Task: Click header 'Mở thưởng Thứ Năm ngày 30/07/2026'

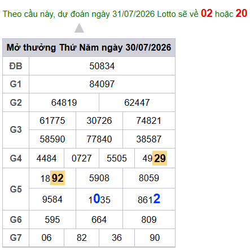Action: (x=89, y=48)
